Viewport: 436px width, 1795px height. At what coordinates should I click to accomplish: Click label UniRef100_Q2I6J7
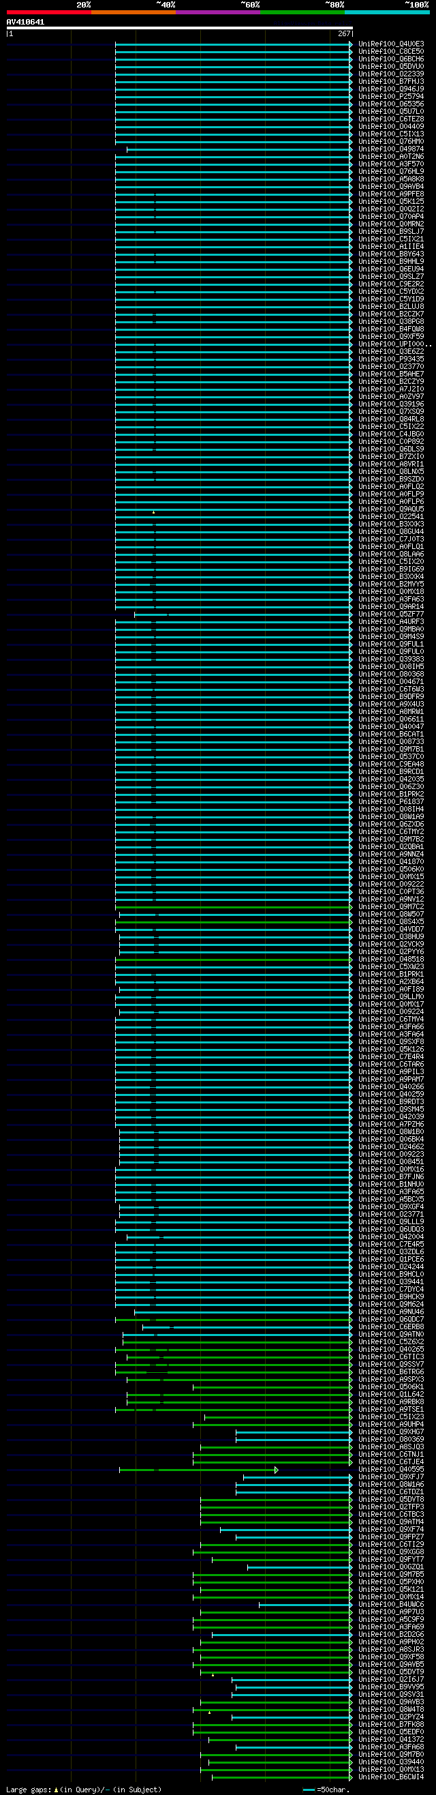[391, 1679]
